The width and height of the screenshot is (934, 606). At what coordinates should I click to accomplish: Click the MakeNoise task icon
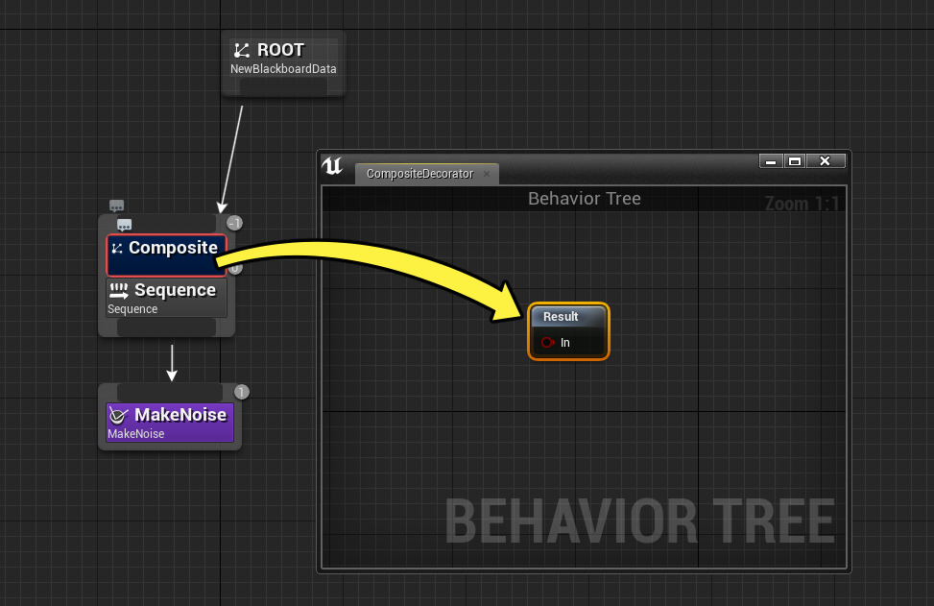119,415
